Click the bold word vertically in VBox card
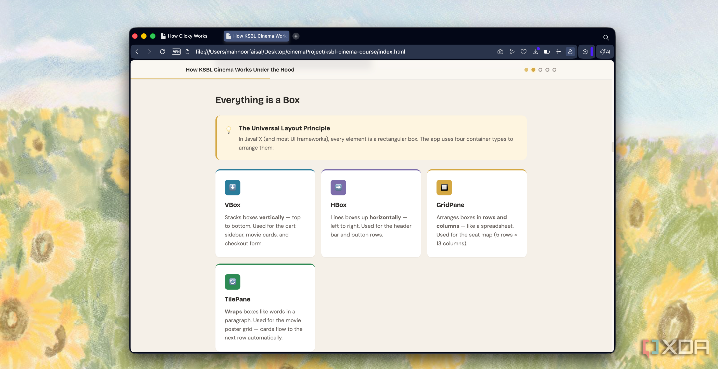The image size is (718, 369). (x=272, y=217)
